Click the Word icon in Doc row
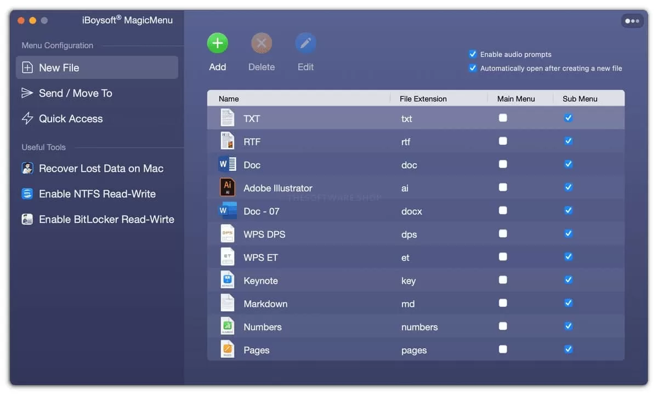 click(227, 164)
